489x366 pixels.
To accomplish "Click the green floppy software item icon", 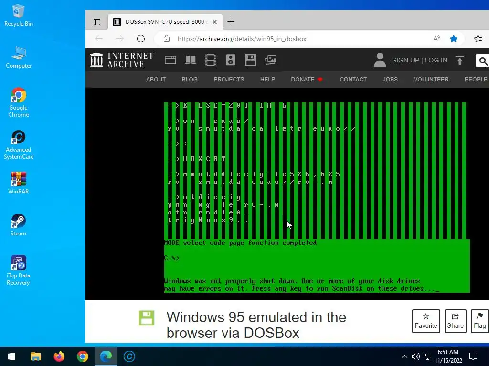I will point(147,318).
